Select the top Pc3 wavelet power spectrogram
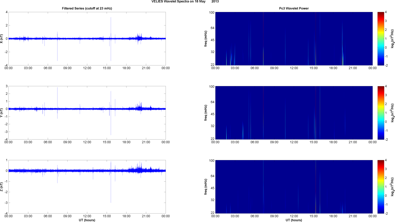The height and width of the screenshot is (222, 395). (294, 39)
